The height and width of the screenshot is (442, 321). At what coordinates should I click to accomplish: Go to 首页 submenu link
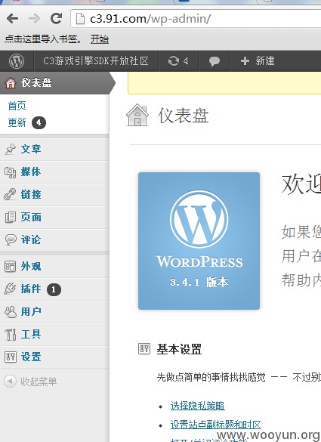(x=17, y=106)
